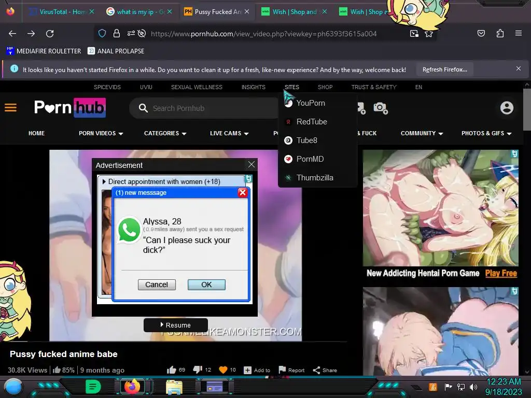This screenshot has width=531, height=398.
Task: Click the magnifier search icon
Action: (143, 108)
